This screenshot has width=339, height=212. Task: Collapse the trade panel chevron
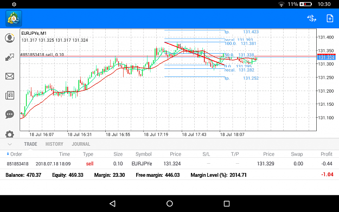pos(10,144)
